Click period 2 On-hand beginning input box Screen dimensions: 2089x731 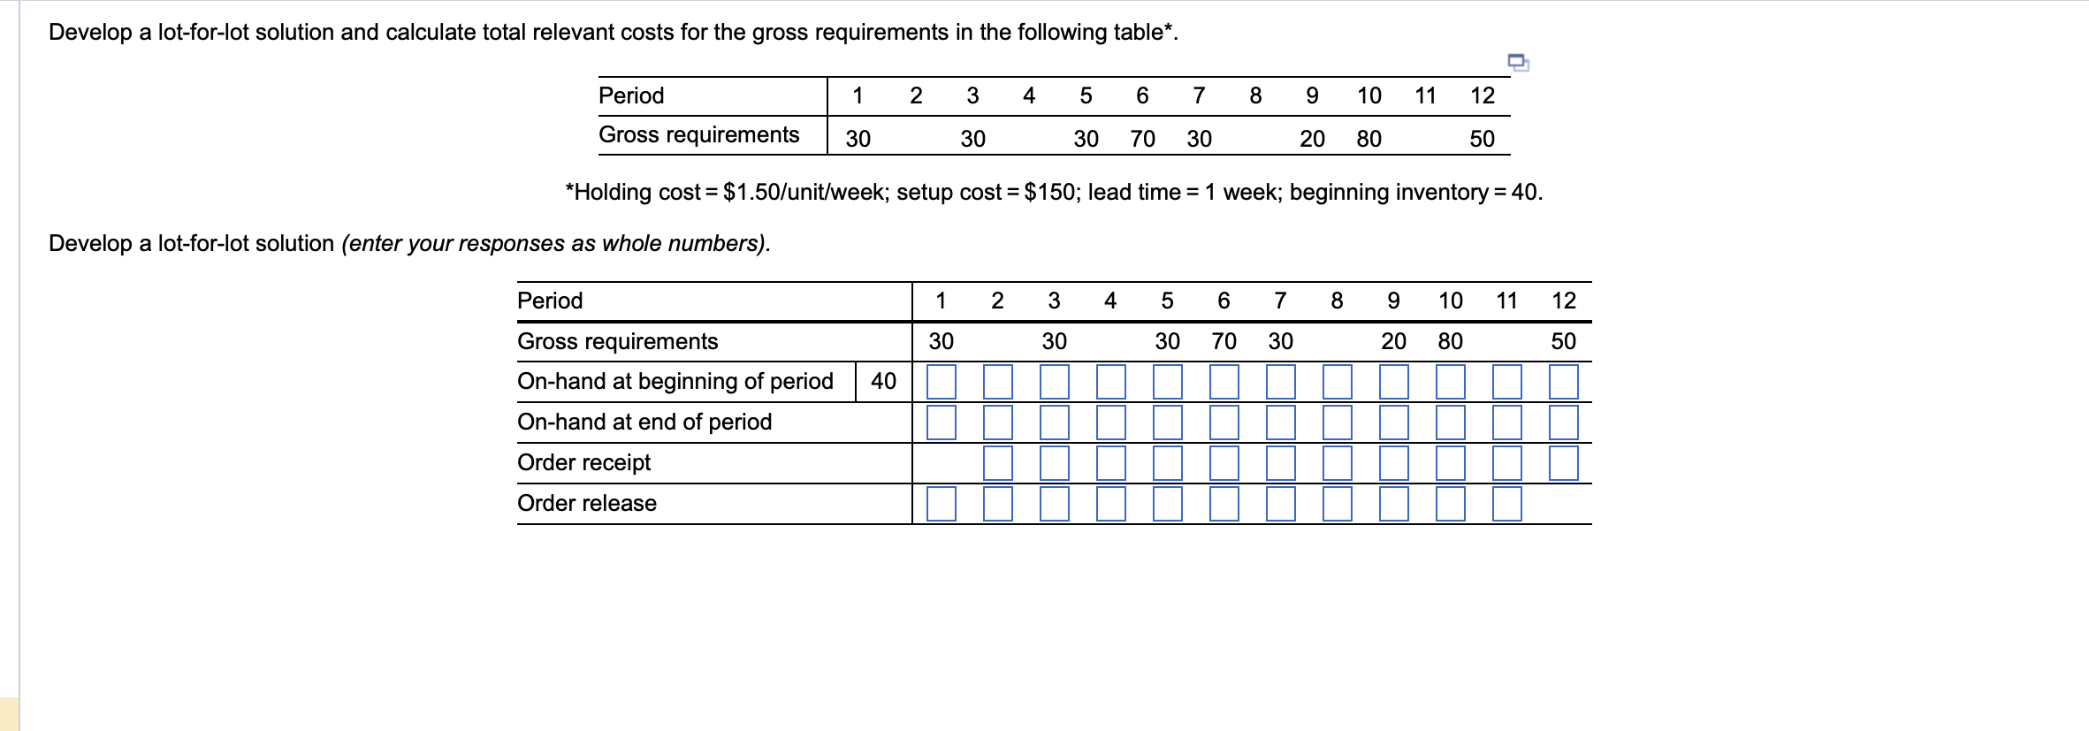998,382
